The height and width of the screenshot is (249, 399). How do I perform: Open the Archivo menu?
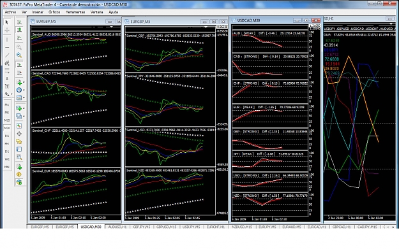[10, 12]
